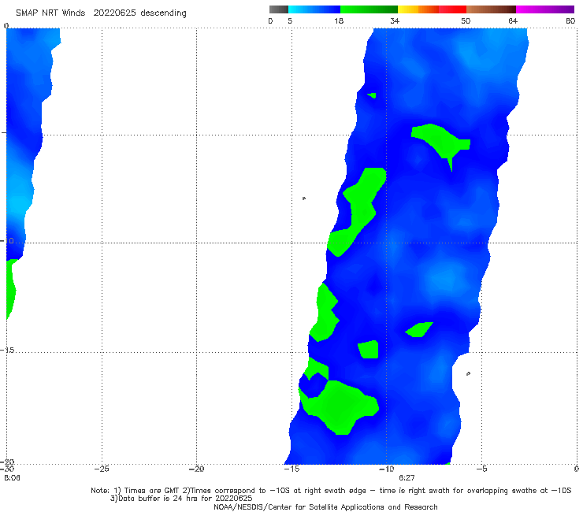The height and width of the screenshot is (512, 583).
Task: Click the date "20220625" in the title
Action: tap(114, 13)
